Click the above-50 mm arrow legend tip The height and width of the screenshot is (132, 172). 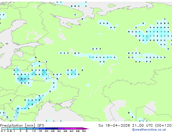pos(86,128)
